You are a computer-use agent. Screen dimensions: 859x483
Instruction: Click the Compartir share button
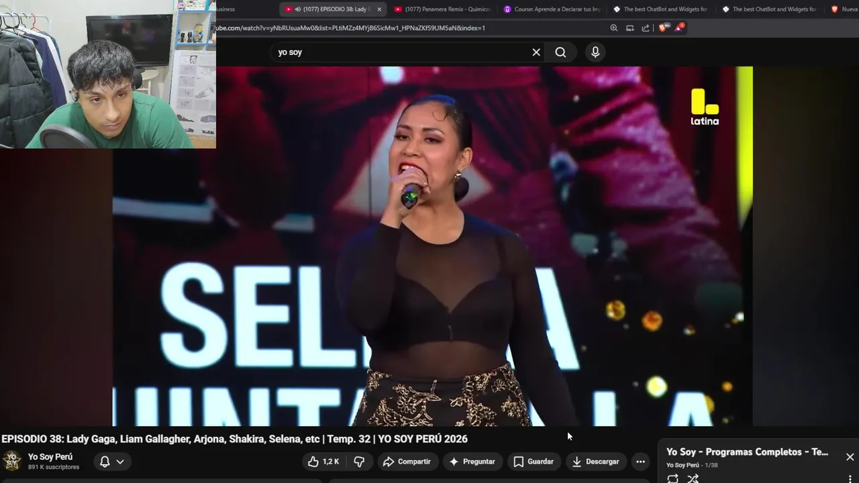click(x=407, y=462)
